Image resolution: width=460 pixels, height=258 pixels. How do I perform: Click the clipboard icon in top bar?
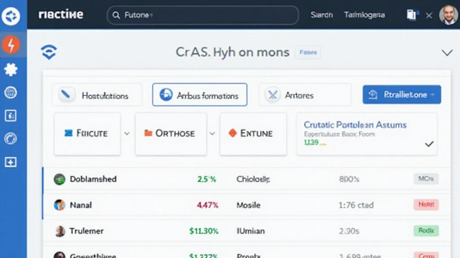coord(411,15)
